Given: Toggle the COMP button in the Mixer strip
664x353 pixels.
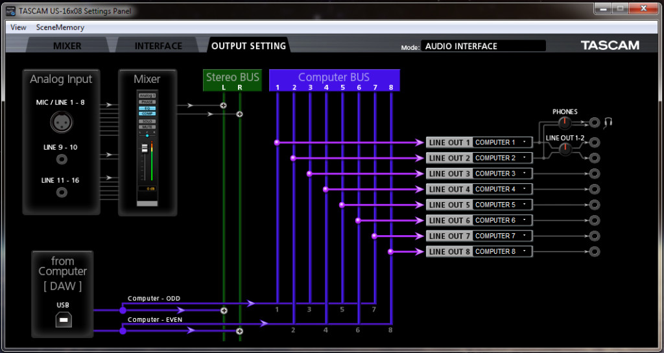Looking at the screenshot, I should [x=147, y=114].
